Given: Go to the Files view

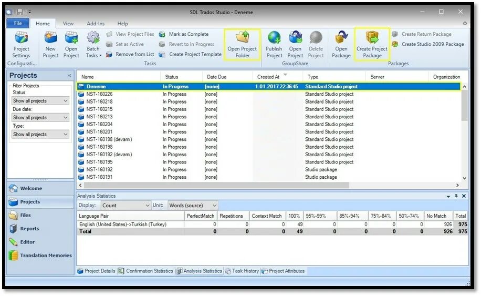Looking at the screenshot, I should click(40, 216).
